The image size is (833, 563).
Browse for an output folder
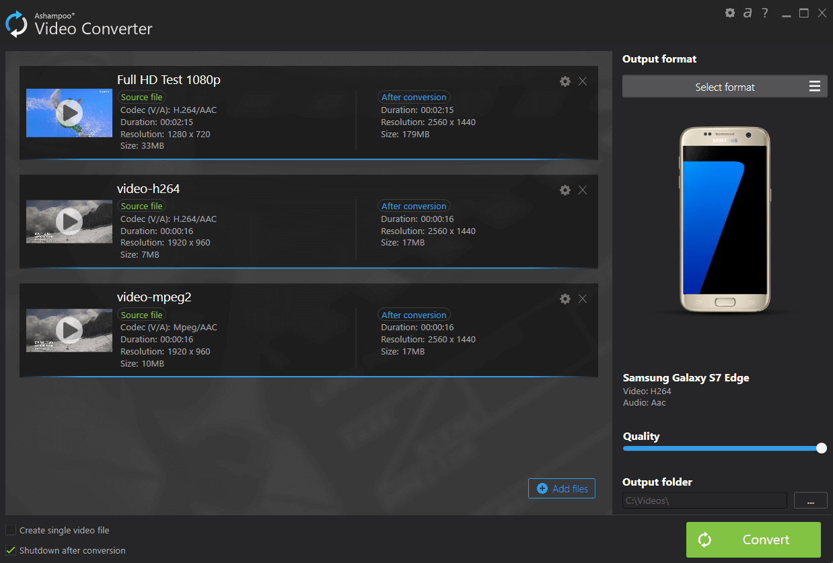pos(810,500)
